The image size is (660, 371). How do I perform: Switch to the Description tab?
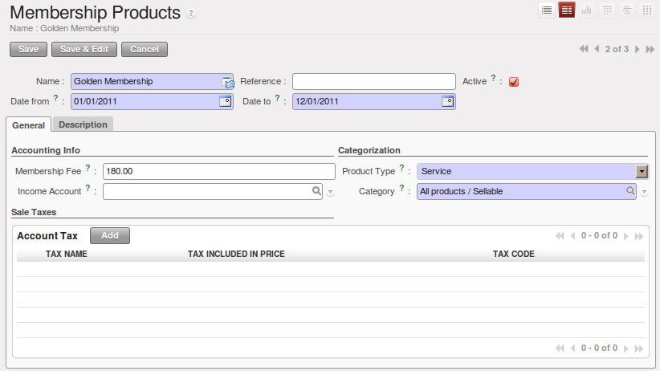[x=83, y=124]
